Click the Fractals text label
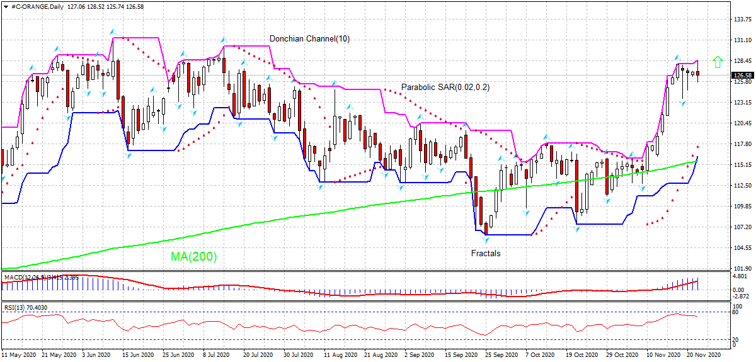The height and width of the screenshot is (362, 756). 486,253
